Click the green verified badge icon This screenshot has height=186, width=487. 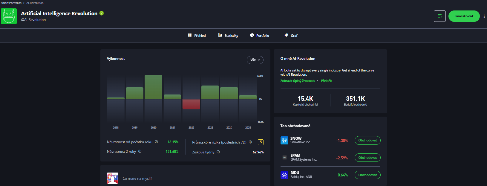click(x=102, y=13)
